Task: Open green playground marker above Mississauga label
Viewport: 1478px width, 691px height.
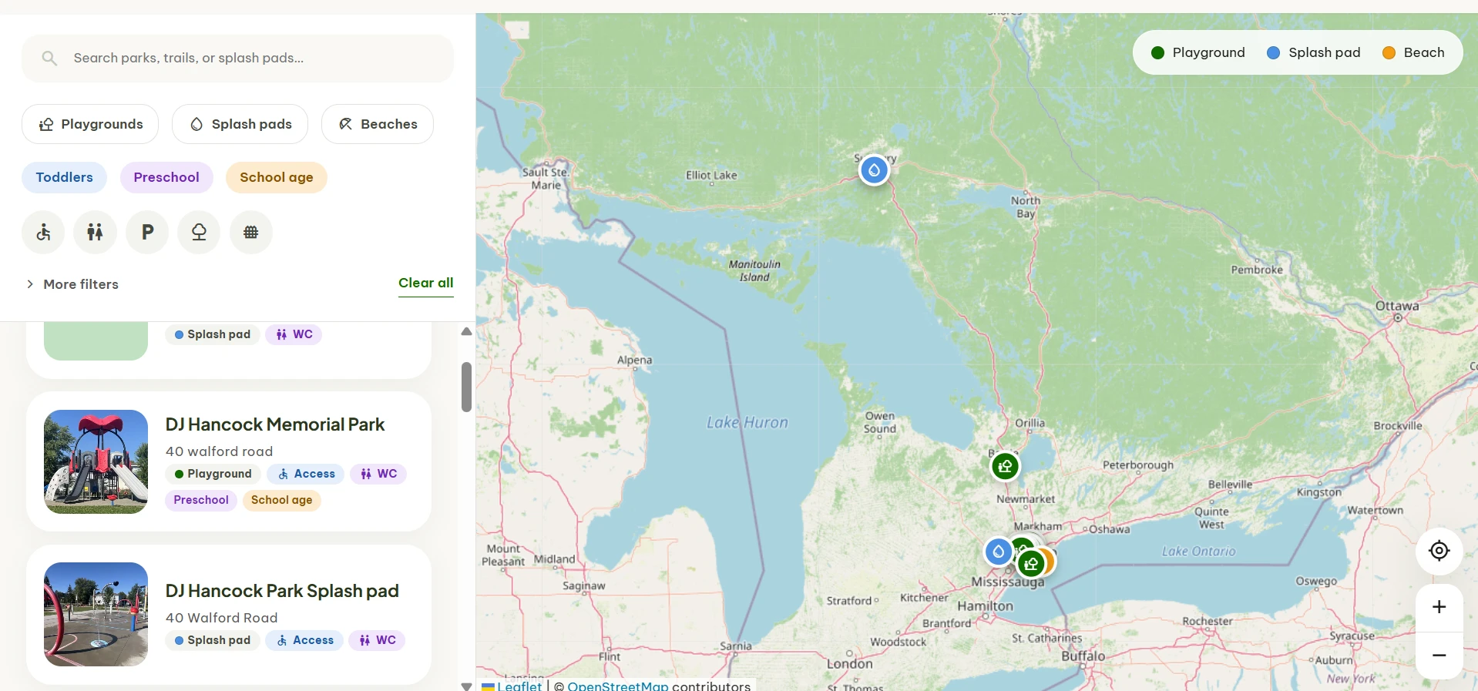Action: coord(1031,564)
